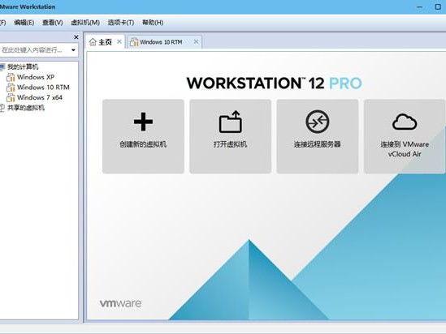Switch to the Windows 10 RTM tab

pyautogui.click(x=165, y=42)
